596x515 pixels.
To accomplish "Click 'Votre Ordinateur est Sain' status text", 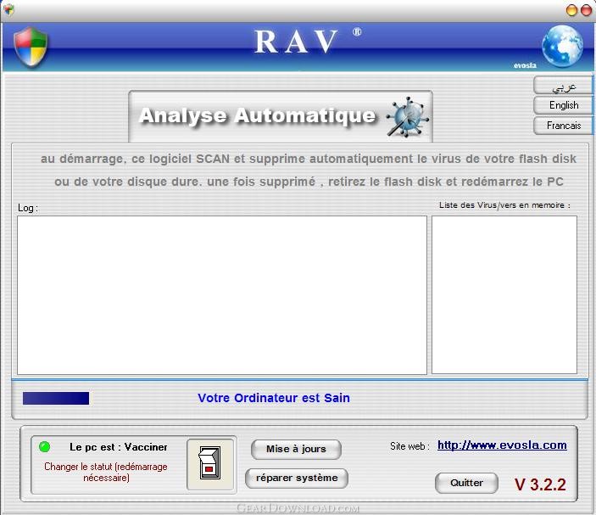I will click(x=274, y=398).
